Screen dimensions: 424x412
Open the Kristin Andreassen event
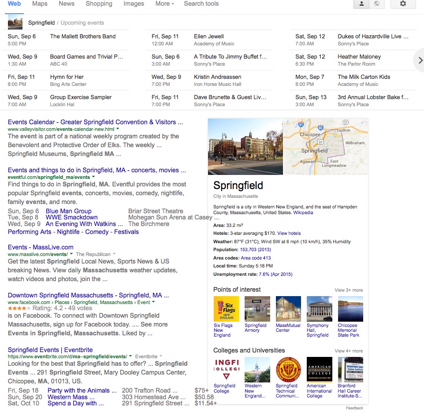pyautogui.click(x=217, y=77)
